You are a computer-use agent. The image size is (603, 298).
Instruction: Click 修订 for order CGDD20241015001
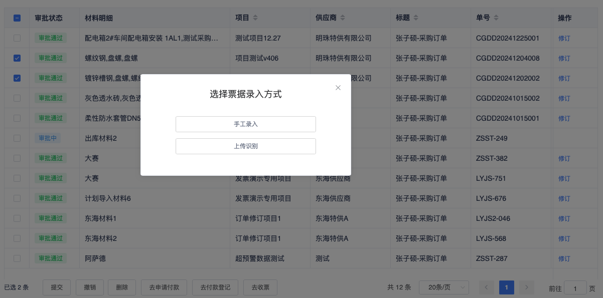click(564, 118)
